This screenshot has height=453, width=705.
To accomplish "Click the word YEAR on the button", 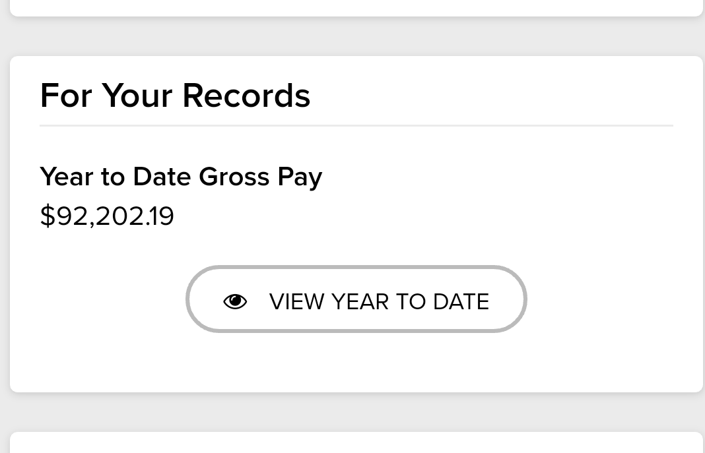I will pos(360,302).
